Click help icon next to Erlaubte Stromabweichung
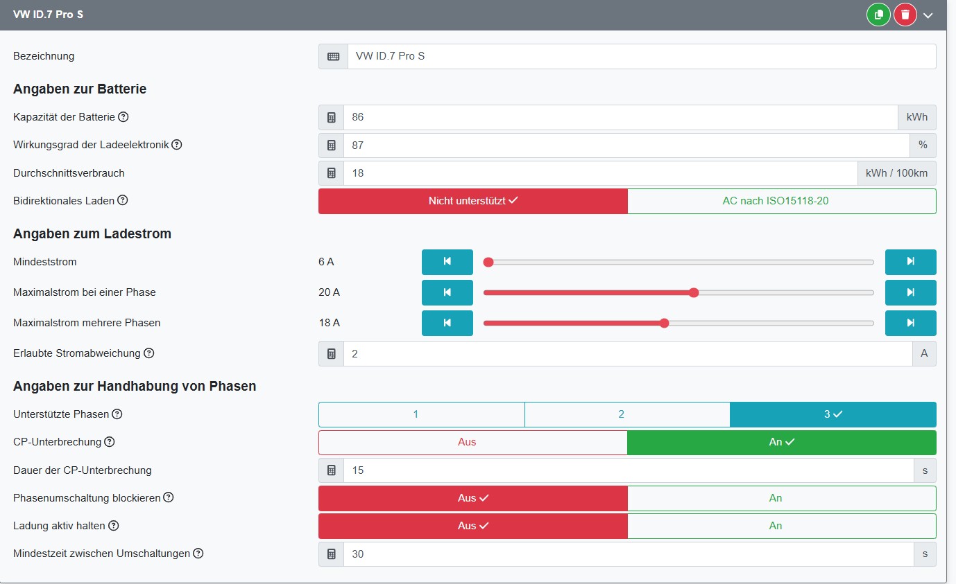956x584 pixels. pyautogui.click(x=149, y=353)
